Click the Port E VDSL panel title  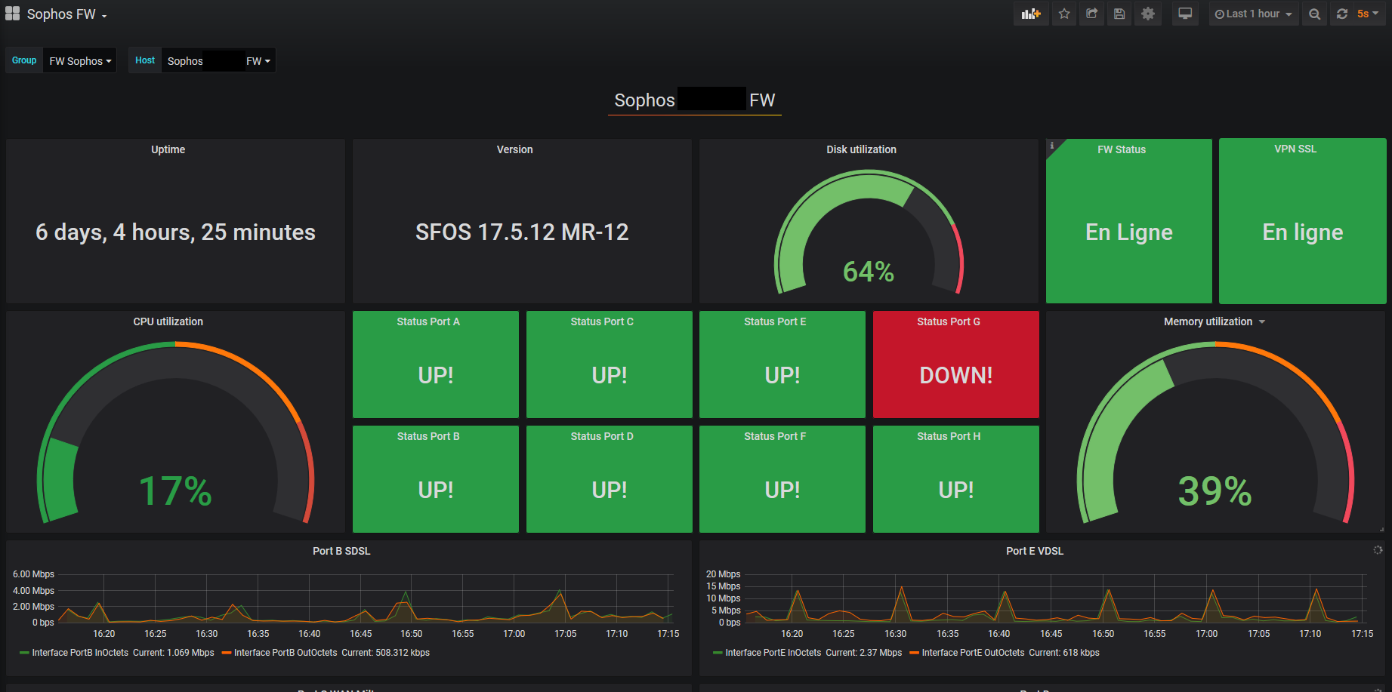pyautogui.click(x=1035, y=551)
